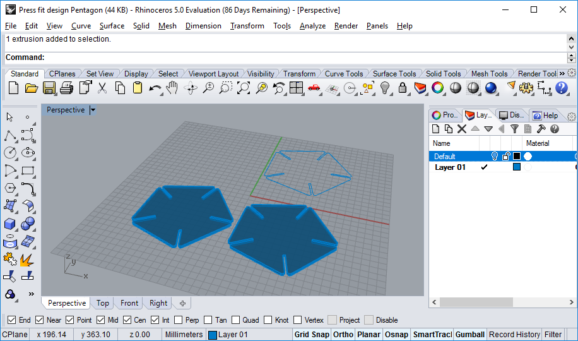The height and width of the screenshot is (341, 578).
Task: Enable Perp osnap checkbox
Action: click(x=179, y=320)
